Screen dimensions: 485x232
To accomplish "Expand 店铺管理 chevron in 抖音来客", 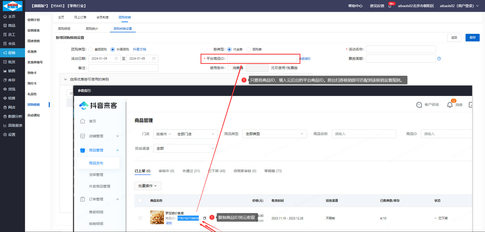I will (x=117, y=136).
